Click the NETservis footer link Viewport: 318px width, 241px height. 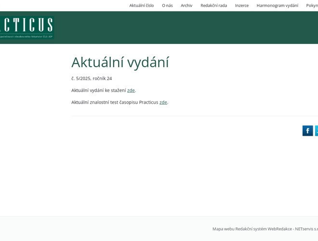(x=306, y=229)
